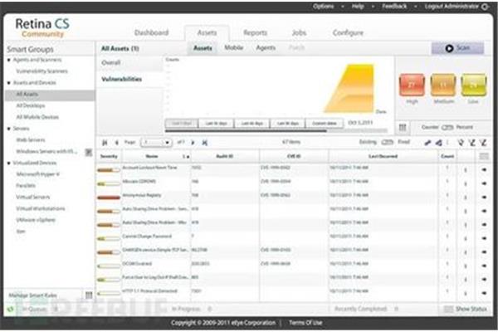The width and height of the screenshot is (498, 332).
Task: Click the Scan play icon
Action: click(x=449, y=48)
